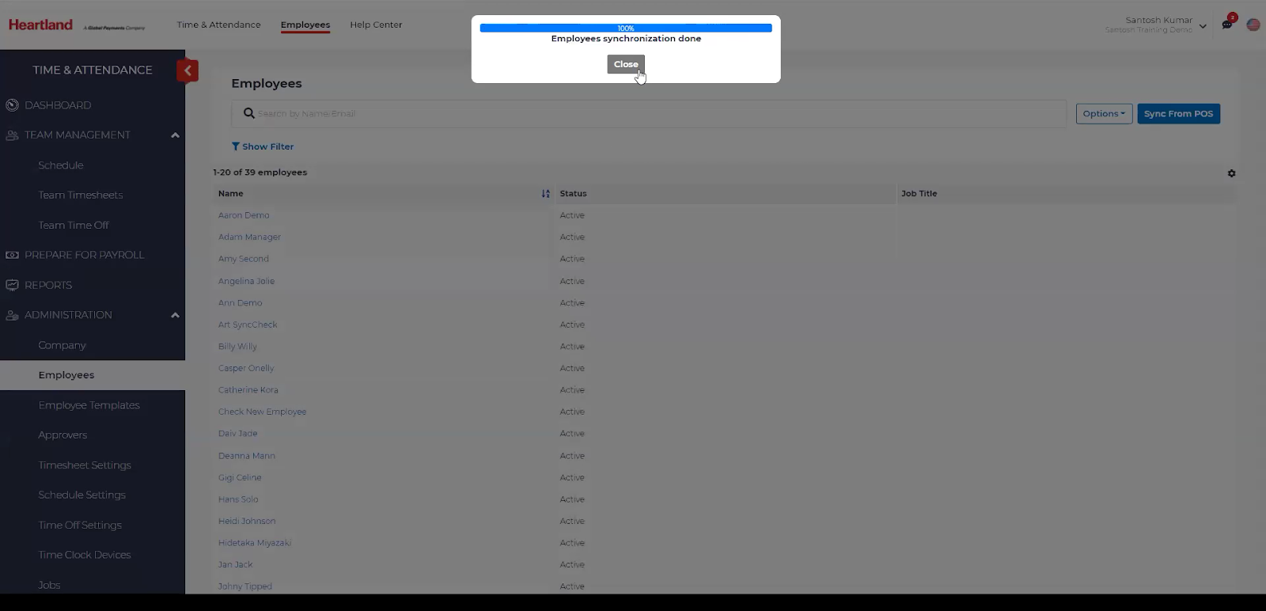Image resolution: width=1266 pixels, height=611 pixels.
Task: Click the 100% sync progress bar
Action: pos(625,28)
